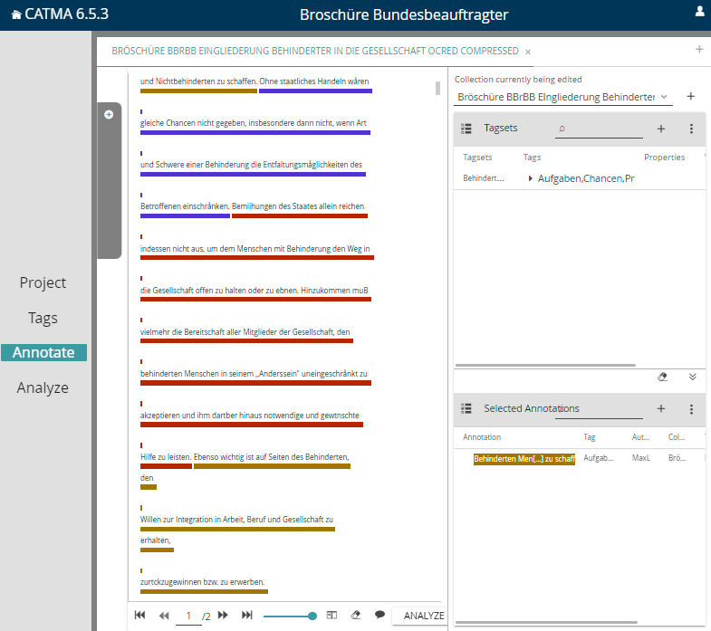Adjust the page size slider handle
711x631 pixels.
(312, 616)
